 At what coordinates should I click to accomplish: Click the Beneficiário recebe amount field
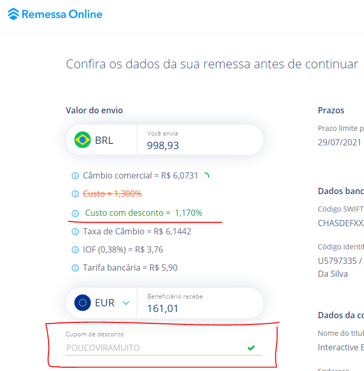[x=196, y=308]
